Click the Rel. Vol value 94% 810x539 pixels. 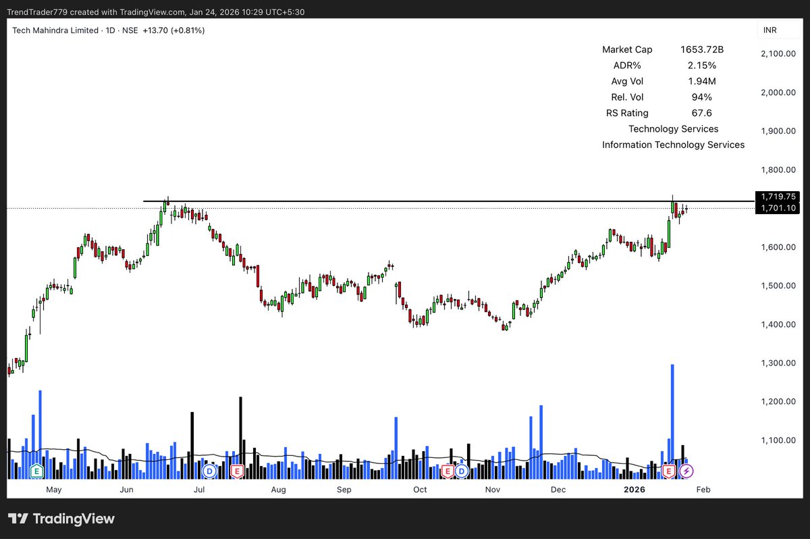702,97
